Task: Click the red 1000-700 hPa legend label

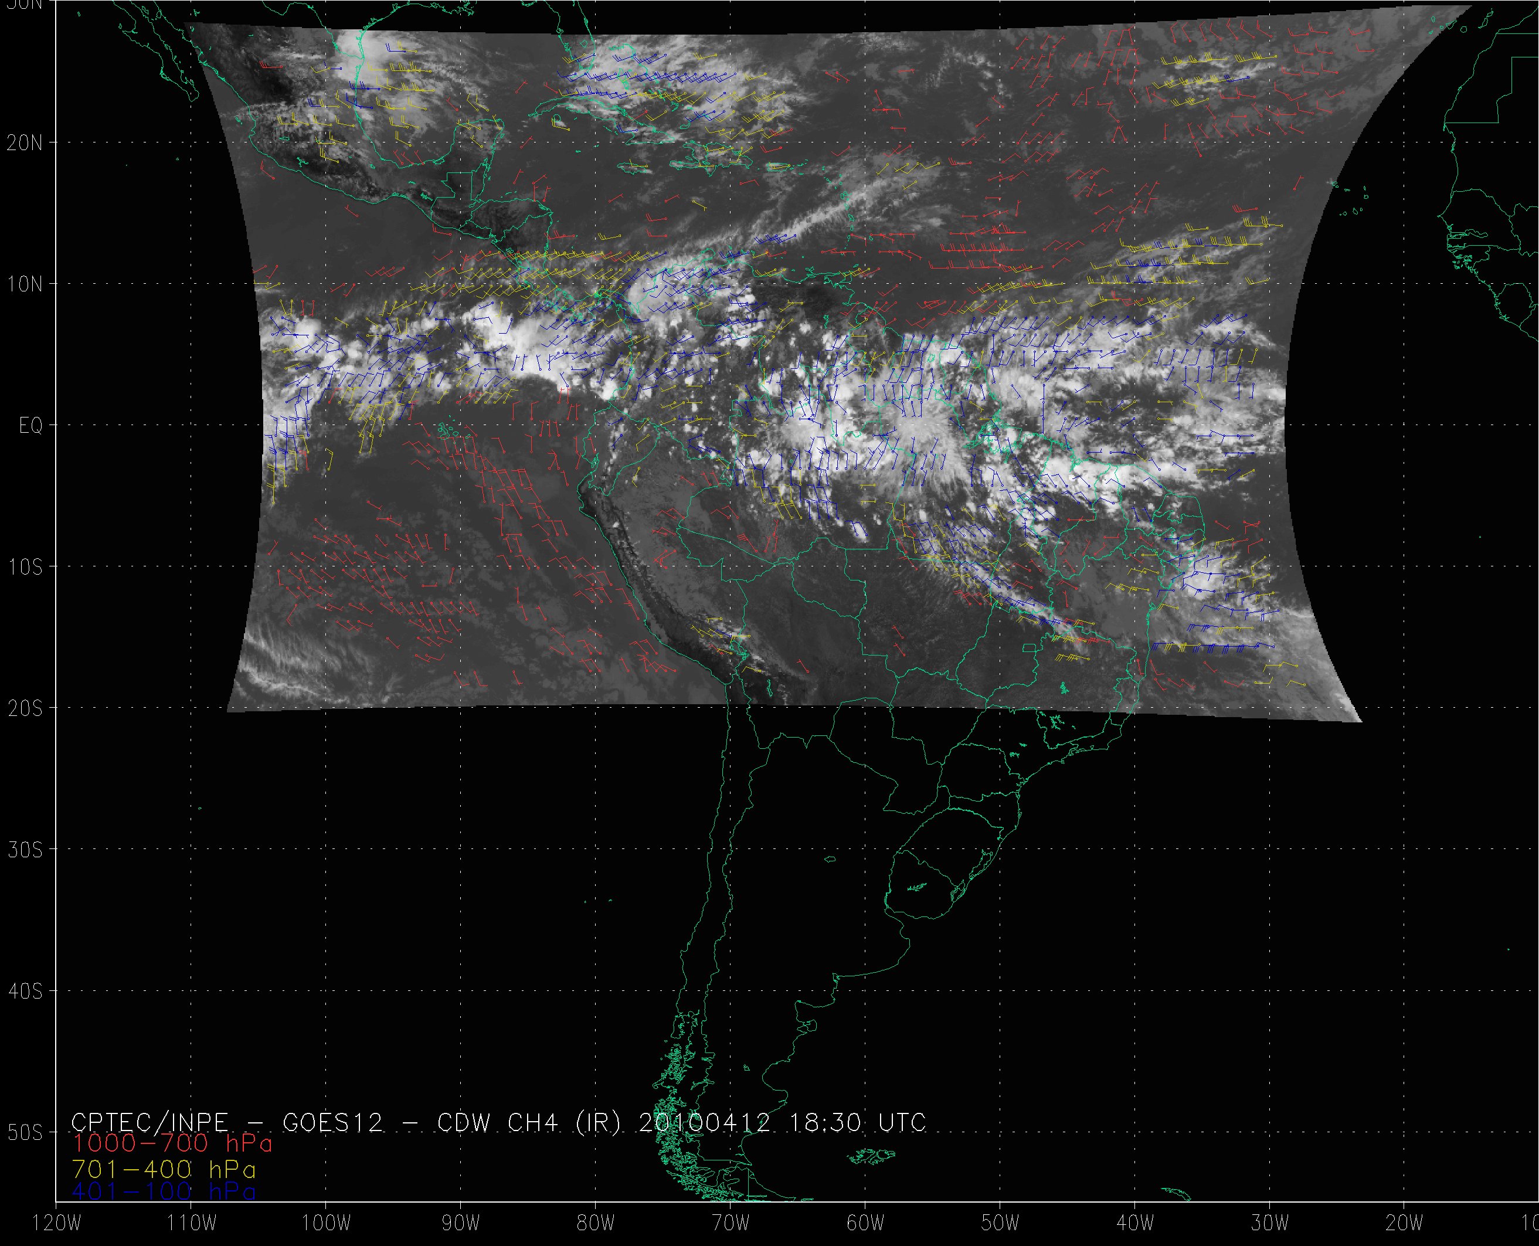Action: [x=172, y=1143]
